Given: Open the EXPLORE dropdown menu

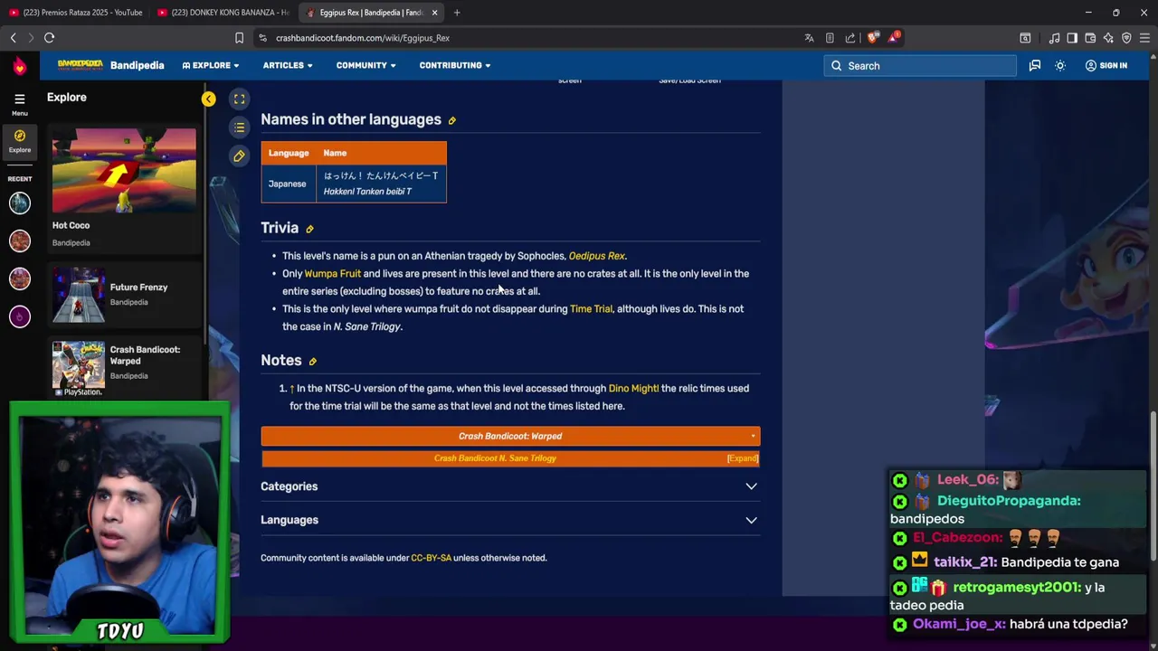Looking at the screenshot, I should [x=211, y=65].
